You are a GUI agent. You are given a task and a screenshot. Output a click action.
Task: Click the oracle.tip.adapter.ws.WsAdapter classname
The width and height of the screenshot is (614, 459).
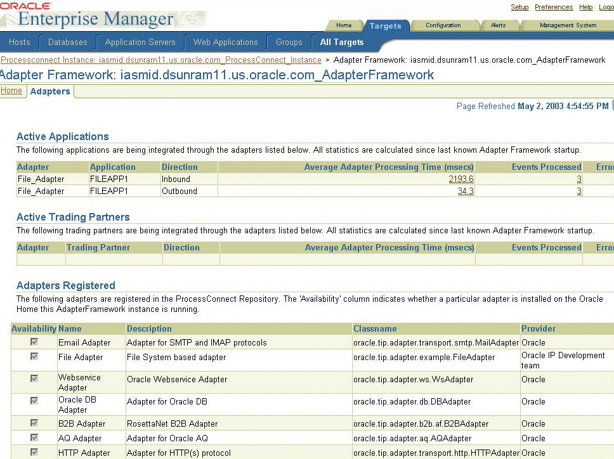(x=413, y=379)
